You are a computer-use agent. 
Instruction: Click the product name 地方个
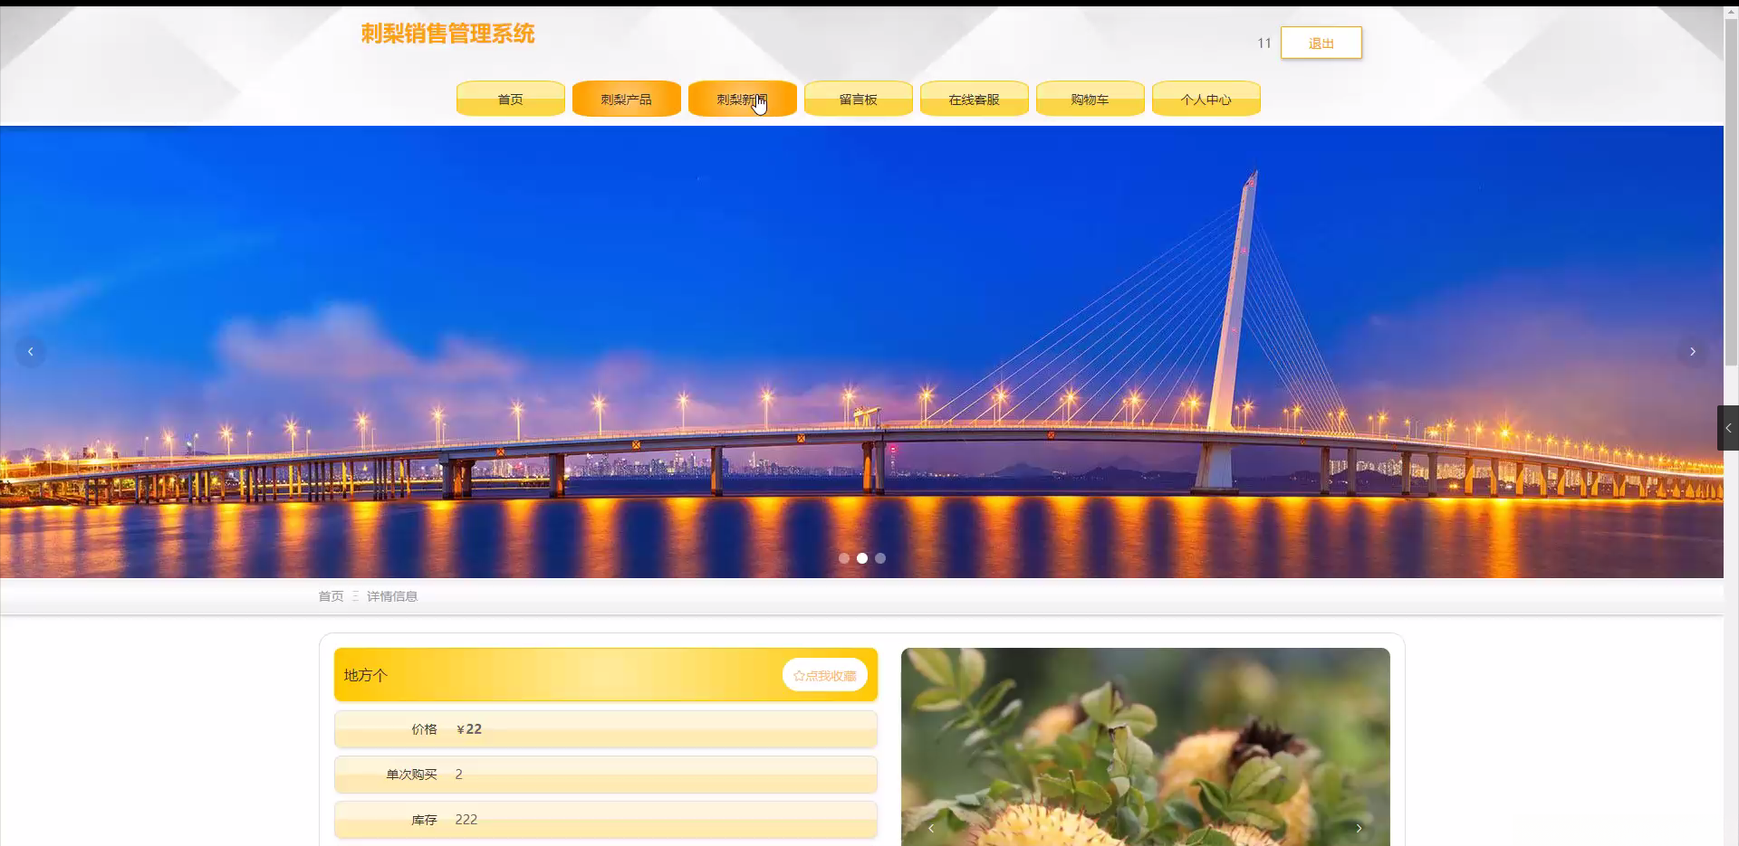[365, 675]
